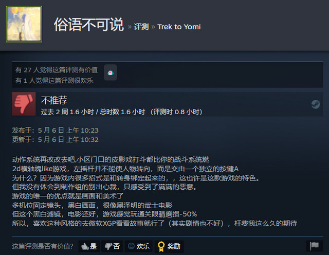The image size is (329, 255).
Task: Click the thumbs-up icon beside 是
Action: [85, 246]
